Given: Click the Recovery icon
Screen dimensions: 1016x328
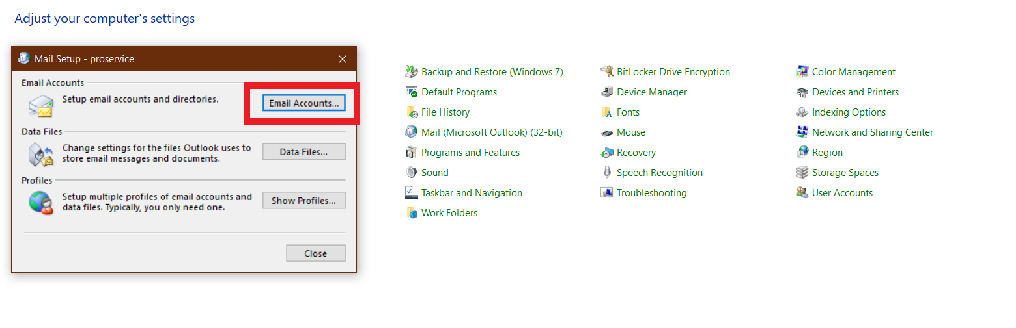Looking at the screenshot, I should 606,152.
